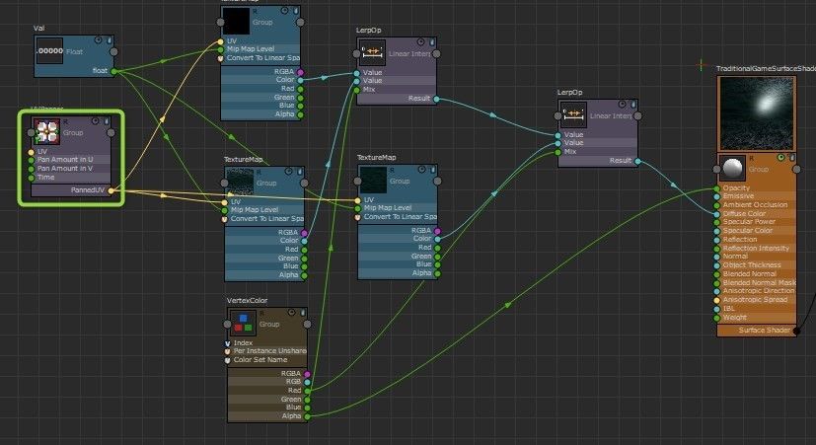Click the Reflection Intensity input port
Screen dimensions: 816x445
point(717,249)
